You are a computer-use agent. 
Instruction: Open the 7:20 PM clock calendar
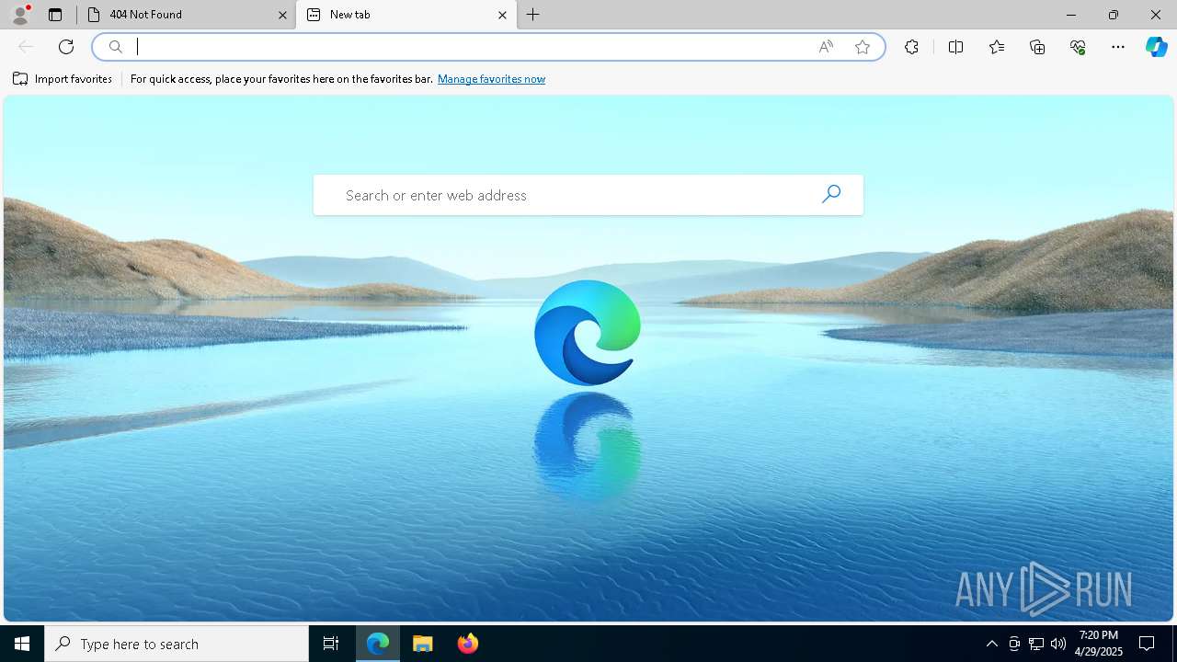click(x=1099, y=644)
